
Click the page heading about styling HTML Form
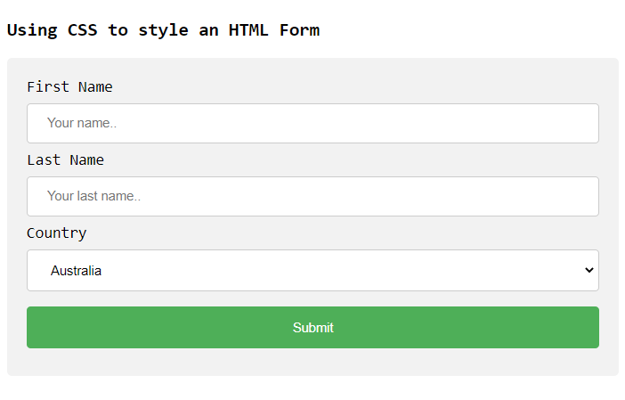[x=163, y=29]
